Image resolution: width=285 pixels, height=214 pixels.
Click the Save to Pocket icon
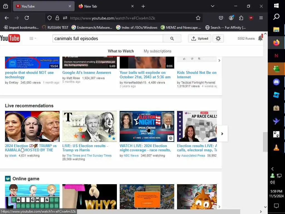221,18
